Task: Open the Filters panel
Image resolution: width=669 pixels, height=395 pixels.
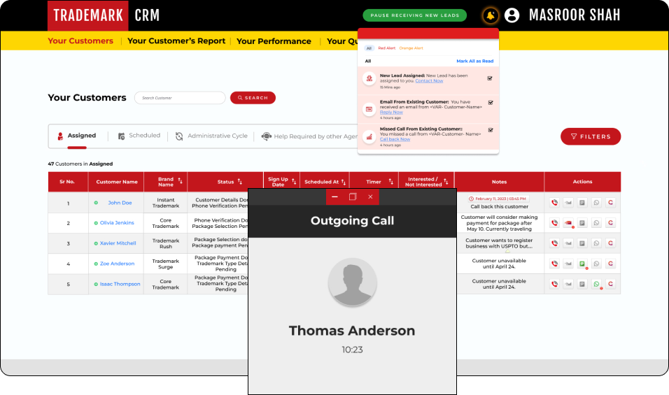Action: click(x=590, y=136)
